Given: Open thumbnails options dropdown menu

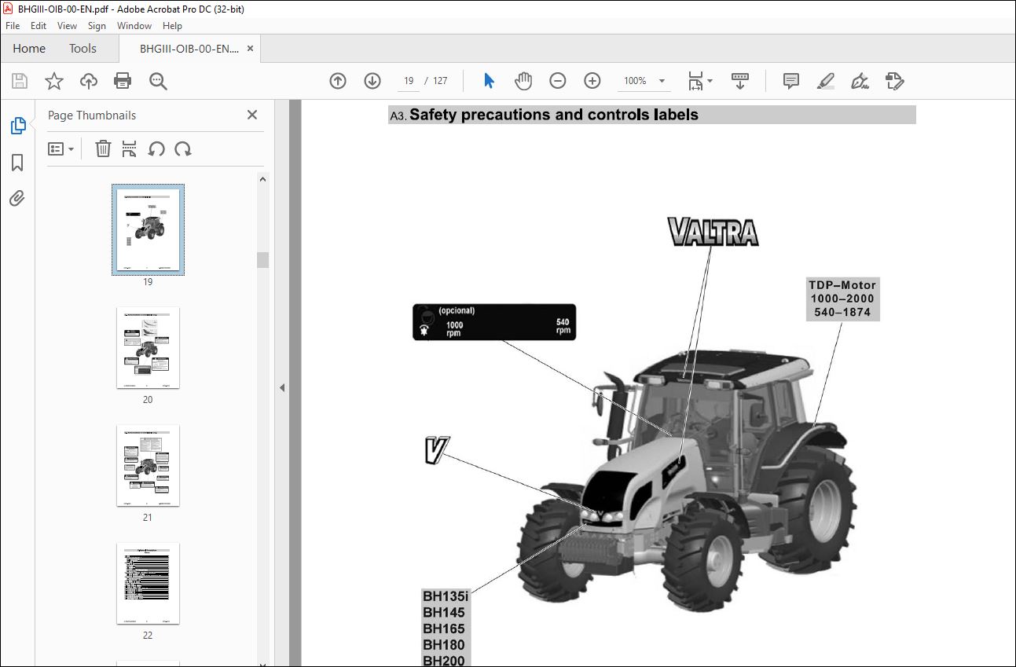Looking at the screenshot, I should [x=61, y=148].
